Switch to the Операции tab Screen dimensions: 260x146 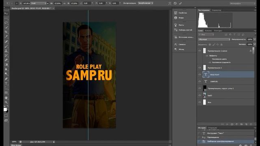212,128
